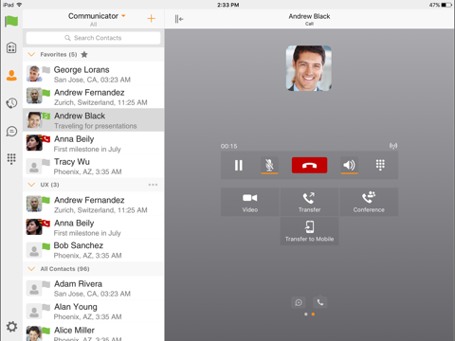Open the Communicator dropdown menu
This screenshot has height=341, width=455.
click(97, 16)
